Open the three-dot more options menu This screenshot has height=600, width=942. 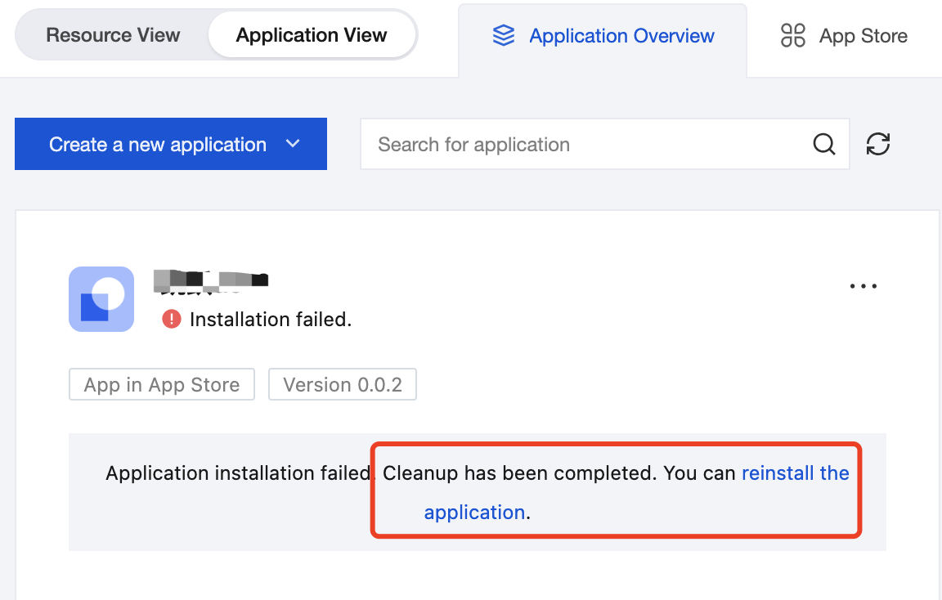point(863,287)
